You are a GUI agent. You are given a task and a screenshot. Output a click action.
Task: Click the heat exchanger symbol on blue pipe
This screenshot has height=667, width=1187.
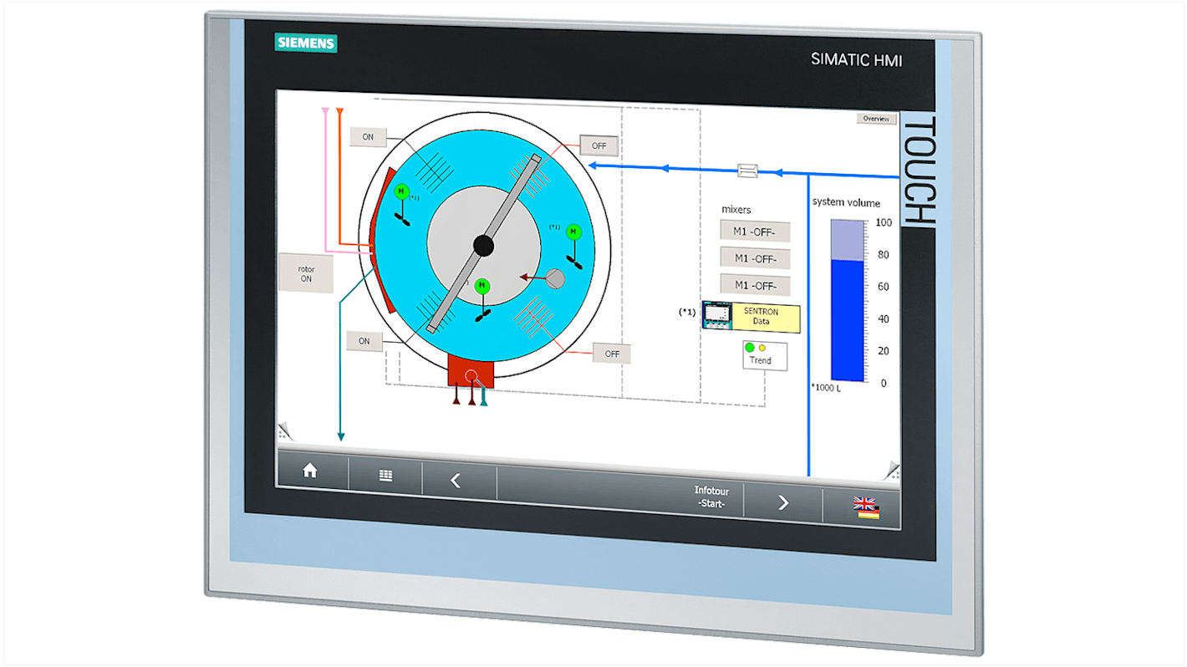tap(746, 171)
